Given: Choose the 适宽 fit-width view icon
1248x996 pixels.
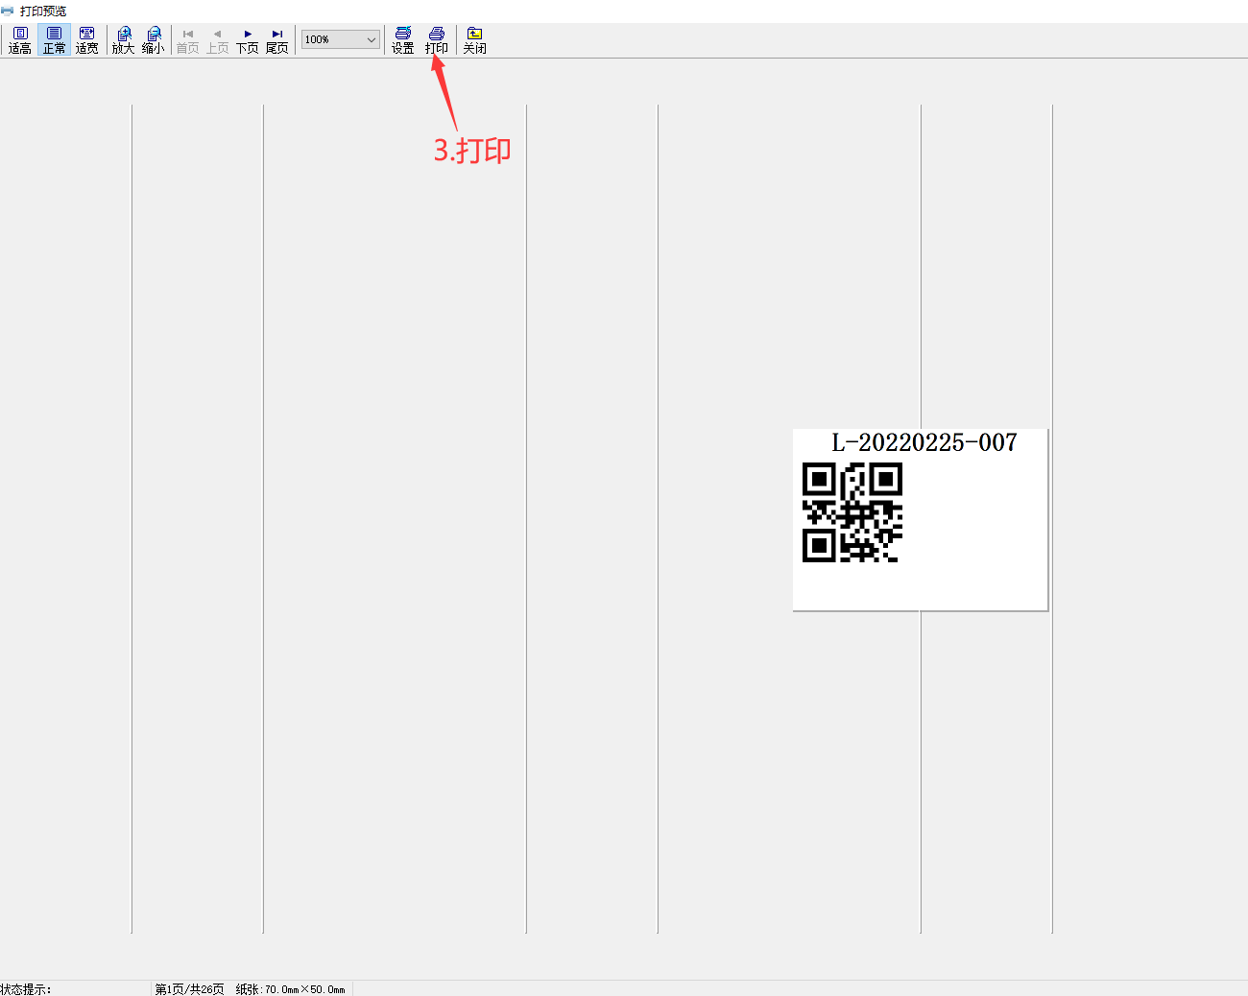Looking at the screenshot, I should coord(87,40).
